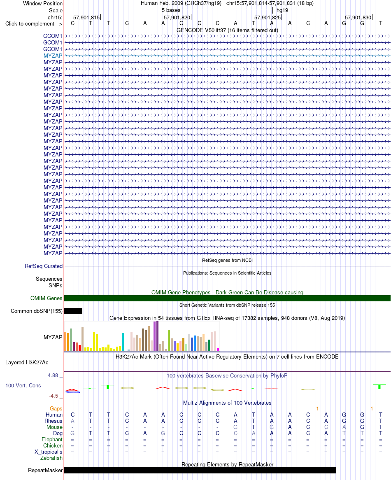391x480 pixels.
Task: Click the -4.5 PhyloP lower axis value
Action: pyautogui.click(x=54, y=396)
